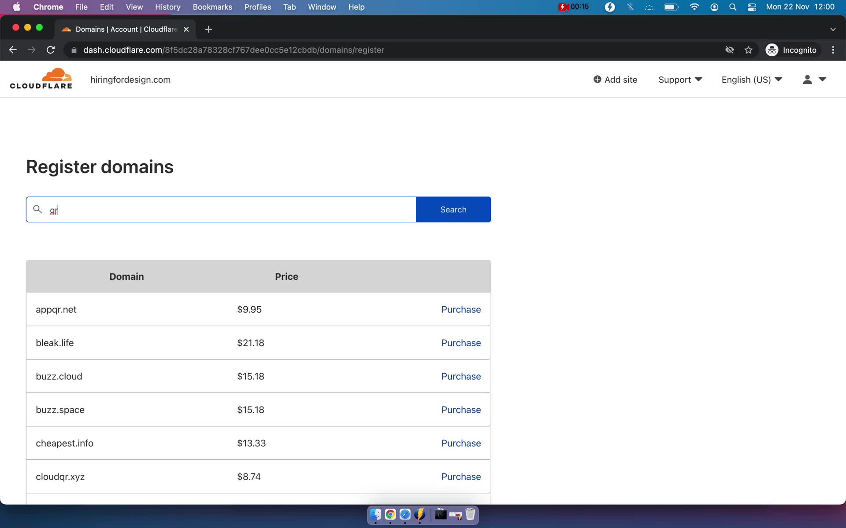This screenshot has height=528, width=846.
Task: Click the eye-slash tracking protection icon
Action: [x=730, y=50]
